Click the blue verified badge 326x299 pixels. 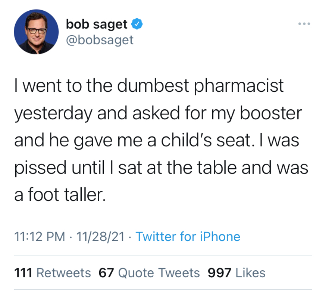pos(137,24)
